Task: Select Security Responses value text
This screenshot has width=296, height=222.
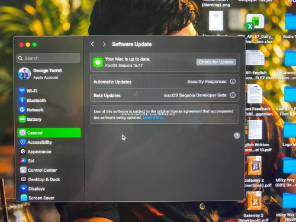Action: [x=207, y=82]
